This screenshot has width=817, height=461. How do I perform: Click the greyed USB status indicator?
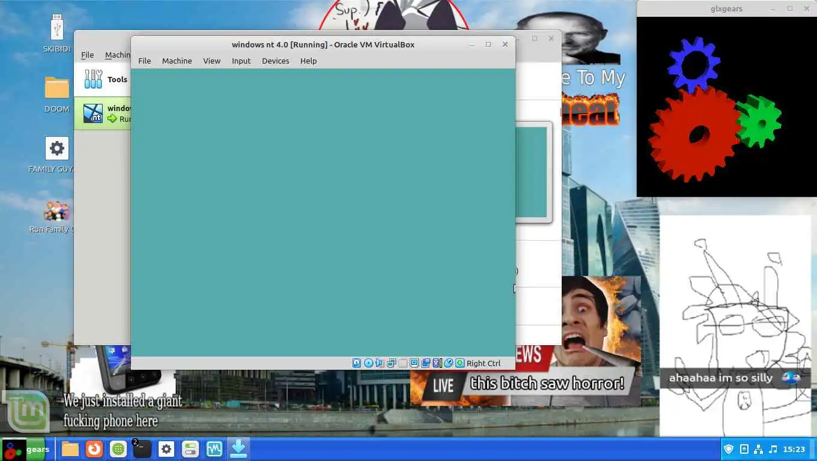(403, 363)
